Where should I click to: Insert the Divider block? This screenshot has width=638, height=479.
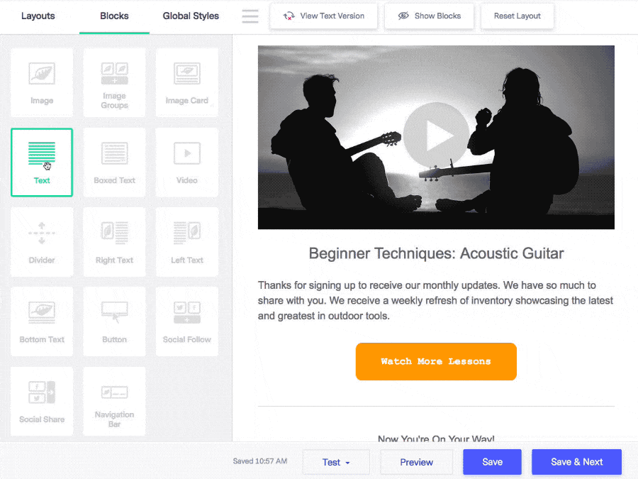(x=42, y=242)
